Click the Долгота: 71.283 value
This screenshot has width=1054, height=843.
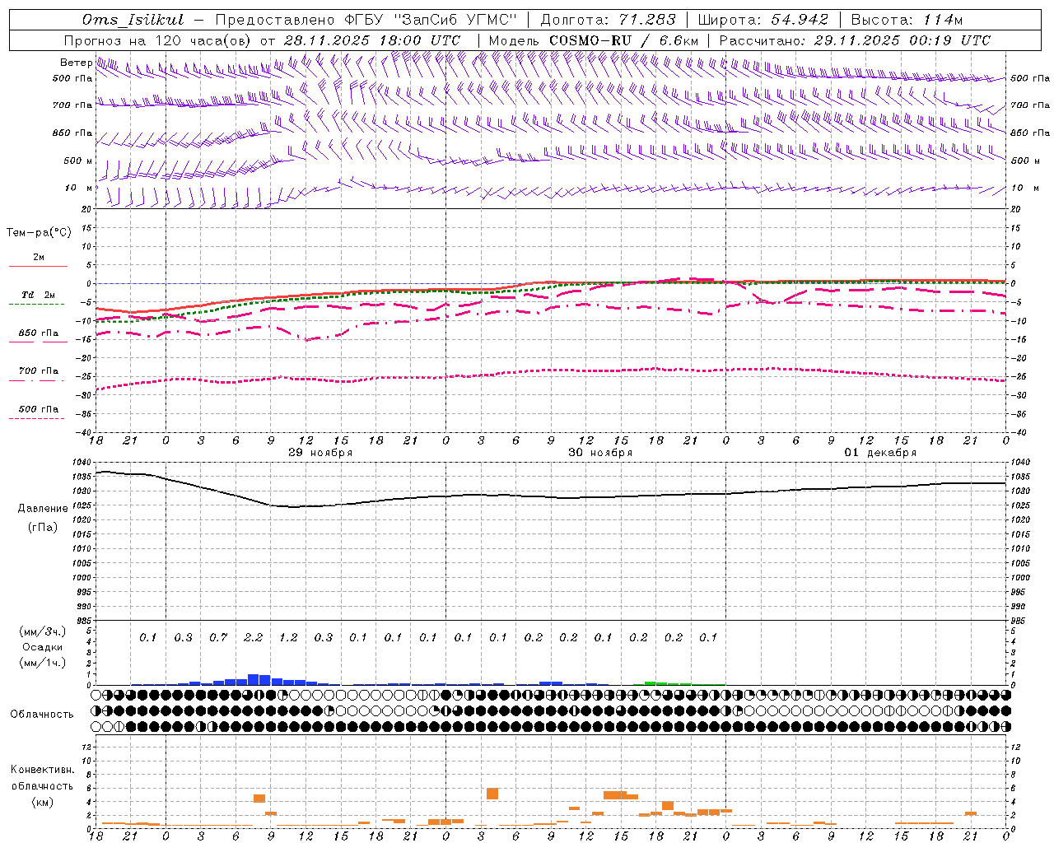609,20
